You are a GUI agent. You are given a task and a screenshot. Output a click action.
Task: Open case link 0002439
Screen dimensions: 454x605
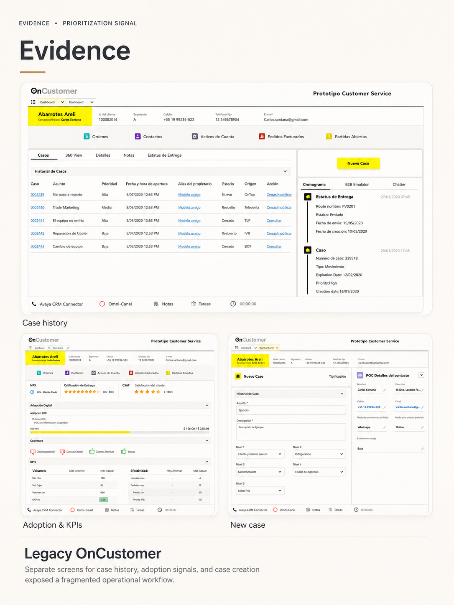[37, 195]
